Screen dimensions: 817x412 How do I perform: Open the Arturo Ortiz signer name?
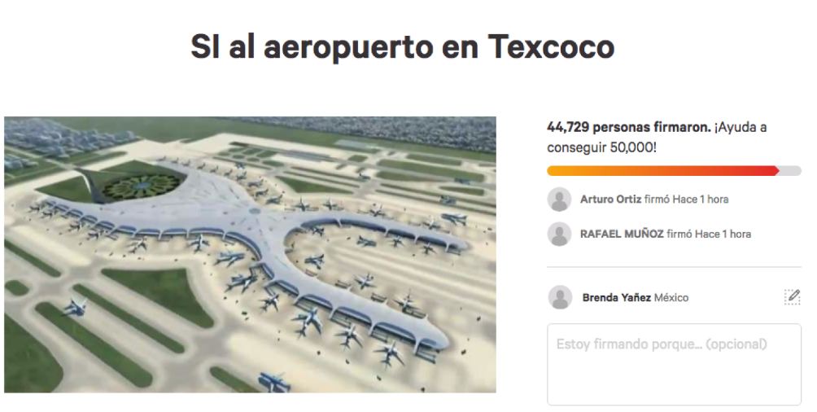coord(610,199)
